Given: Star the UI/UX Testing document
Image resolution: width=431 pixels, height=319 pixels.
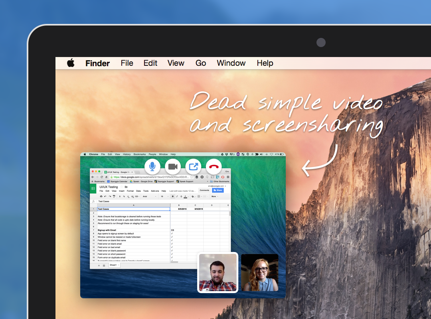Looking at the screenshot, I should (x=121, y=187).
